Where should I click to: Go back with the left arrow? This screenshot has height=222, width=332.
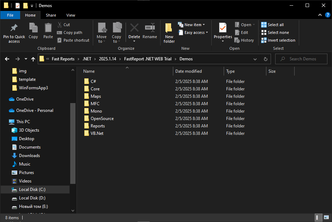[x=7, y=59]
